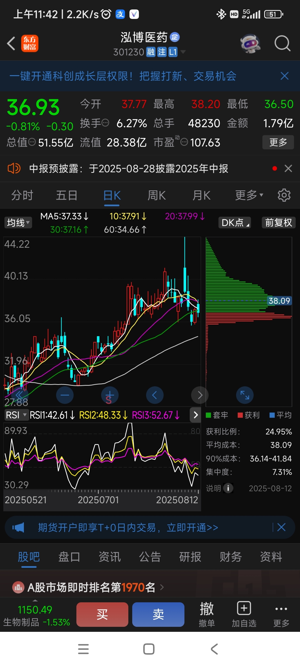
Task: Tap the 38.09 average cost marker
Action: click(x=279, y=301)
